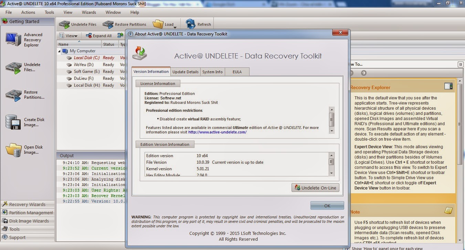Select Local Disk (H:) drive
The image size is (465, 250).
[x=86, y=85]
